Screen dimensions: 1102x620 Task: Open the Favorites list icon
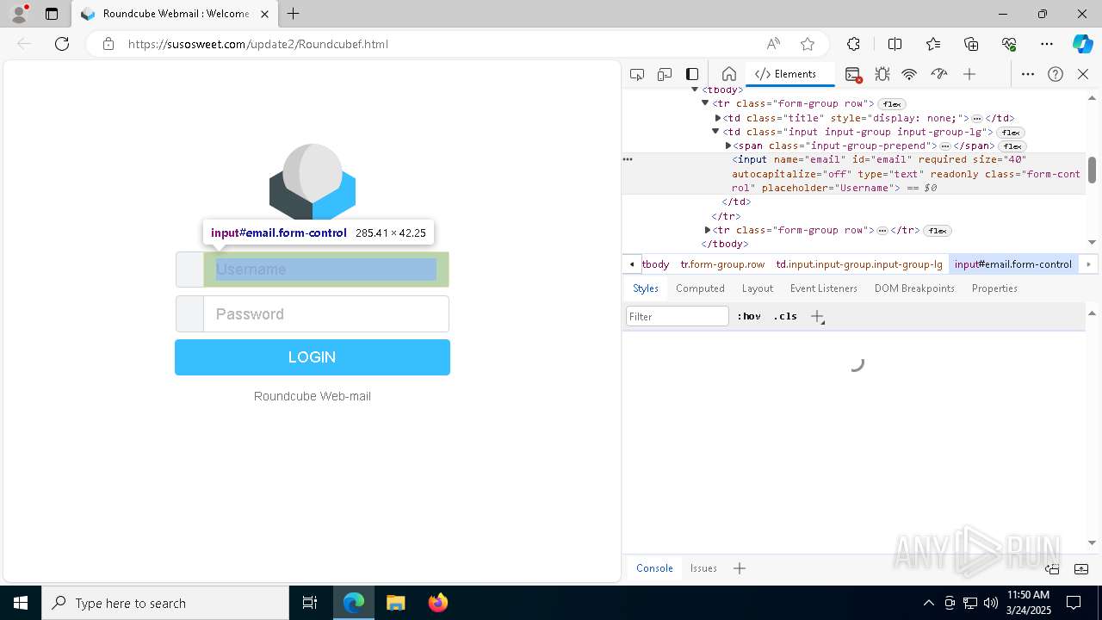pyautogui.click(x=933, y=44)
